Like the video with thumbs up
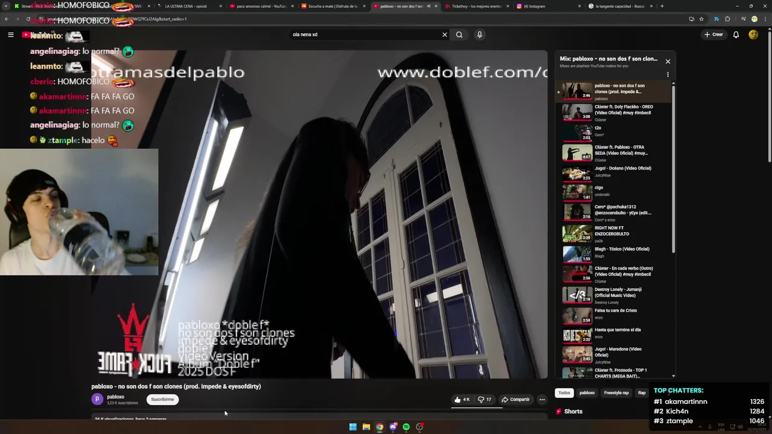This screenshot has width=772, height=434. point(462,399)
